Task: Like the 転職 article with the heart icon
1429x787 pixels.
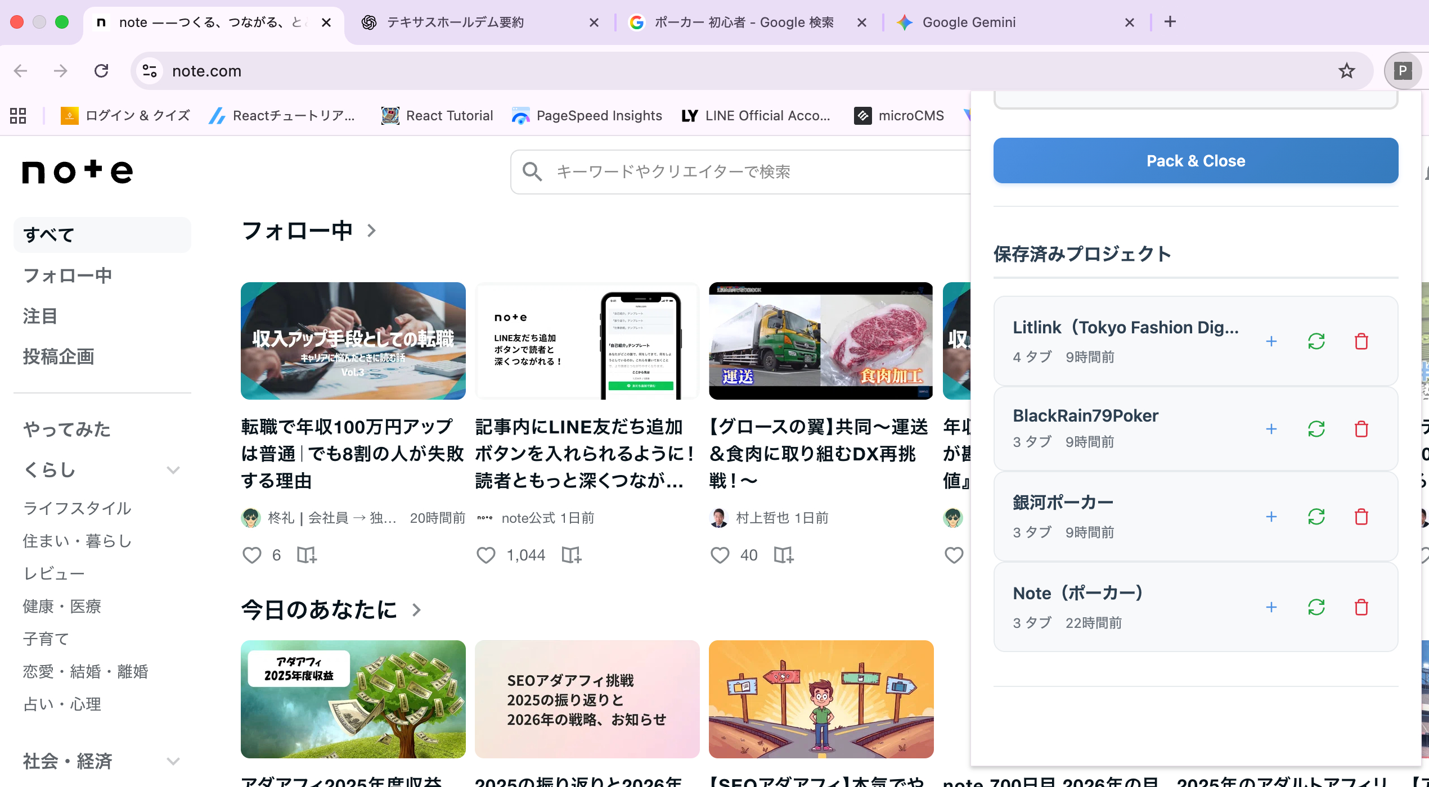Action: (x=252, y=555)
